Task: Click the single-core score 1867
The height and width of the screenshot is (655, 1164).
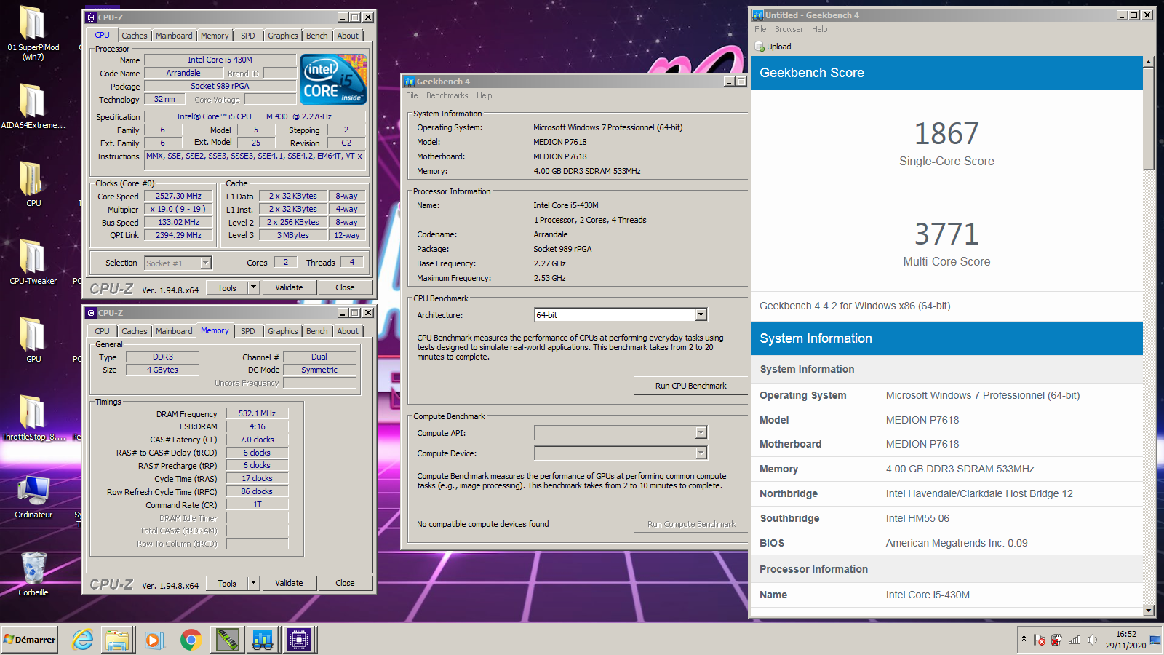Action: [946, 134]
